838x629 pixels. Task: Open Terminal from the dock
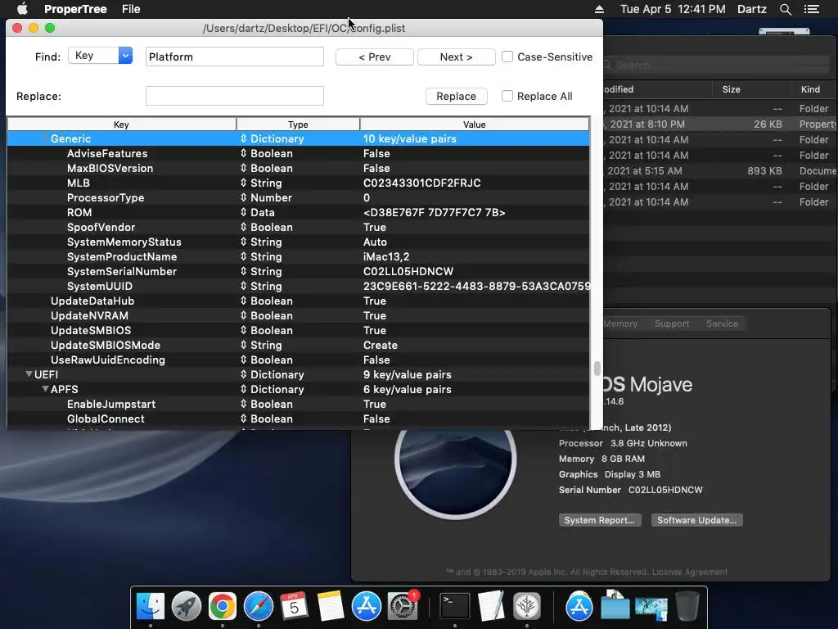coord(455,607)
